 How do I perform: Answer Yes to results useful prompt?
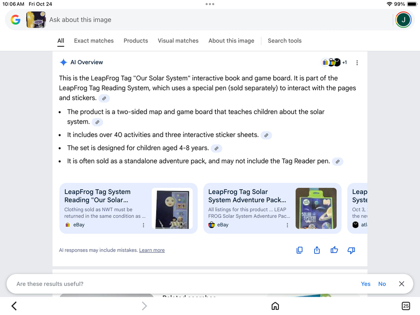tap(366, 284)
